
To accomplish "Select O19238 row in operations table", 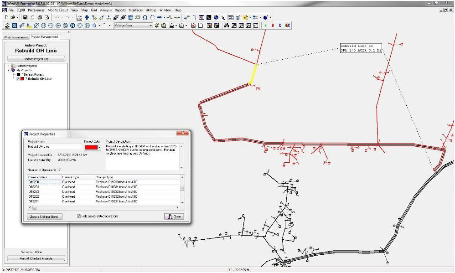I will [103, 182].
